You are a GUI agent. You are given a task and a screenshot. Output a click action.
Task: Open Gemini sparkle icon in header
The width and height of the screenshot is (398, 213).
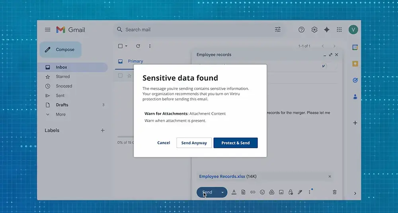(327, 30)
